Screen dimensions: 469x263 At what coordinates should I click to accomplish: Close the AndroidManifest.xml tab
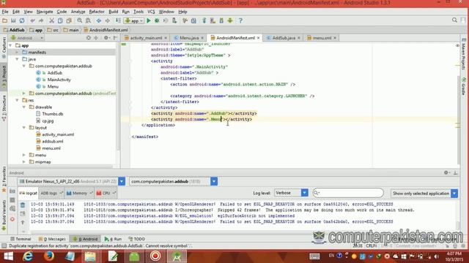pyautogui.click(x=258, y=38)
